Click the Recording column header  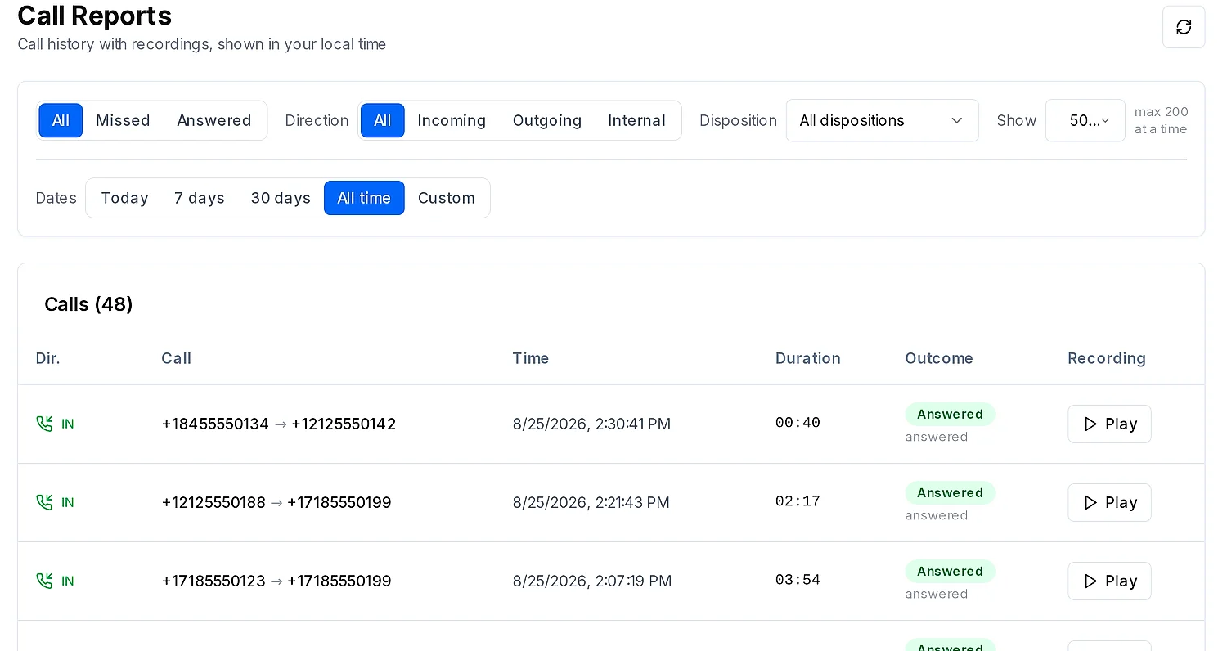pyautogui.click(x=1106, y=358)
